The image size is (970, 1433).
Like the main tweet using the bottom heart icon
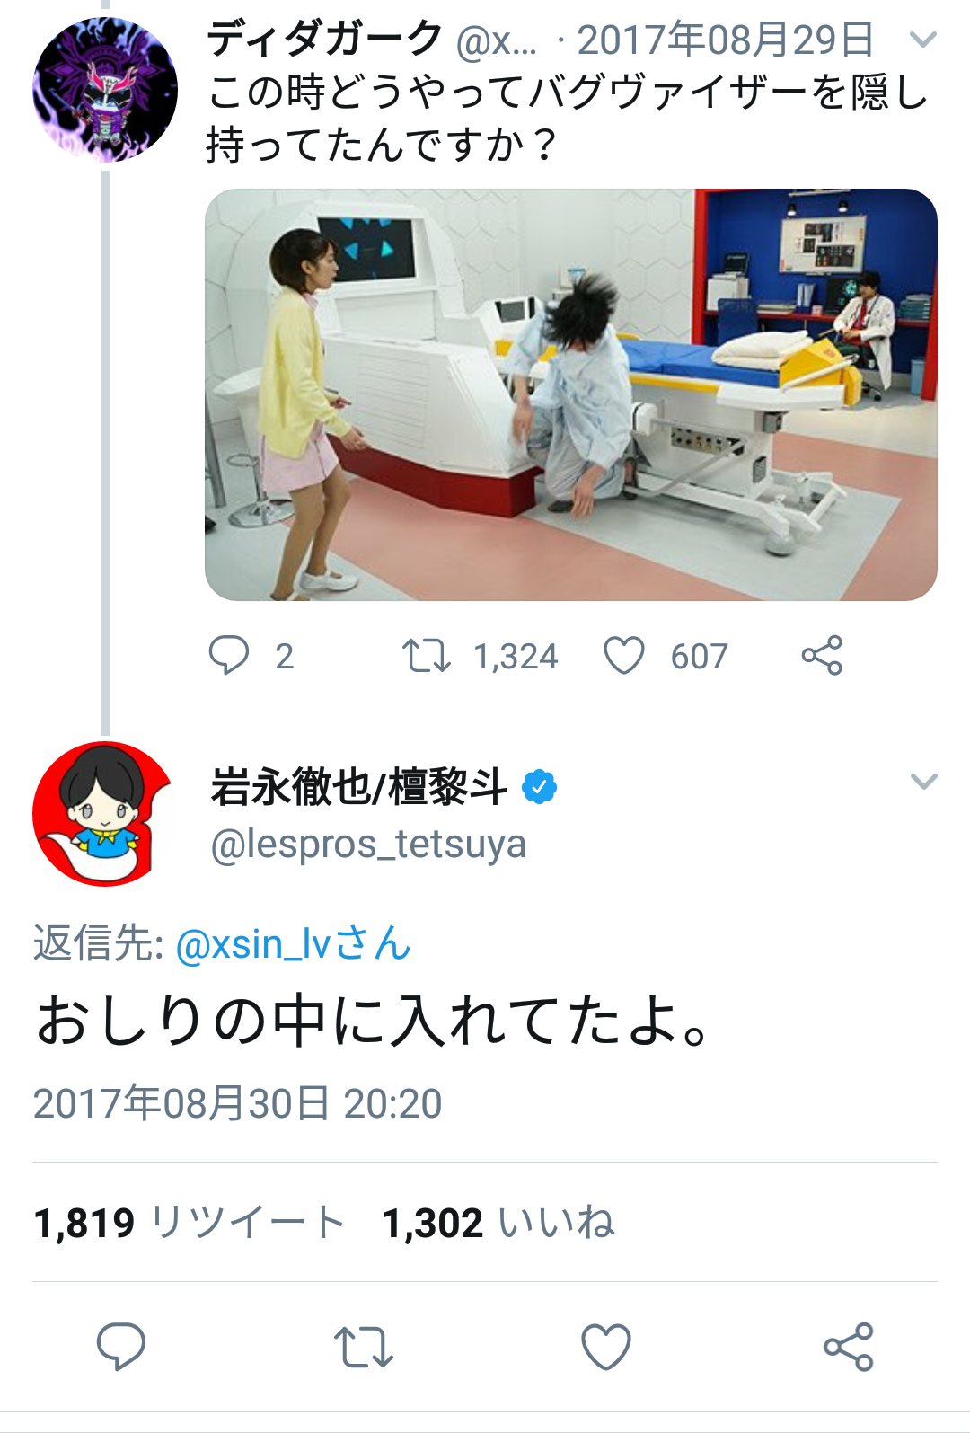click(x=606, y=1347)
